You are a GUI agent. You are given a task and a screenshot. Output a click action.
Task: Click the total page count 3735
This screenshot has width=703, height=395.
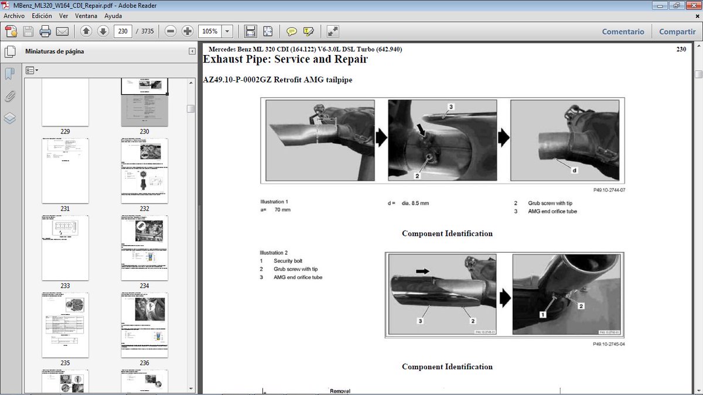pos(147,32)
